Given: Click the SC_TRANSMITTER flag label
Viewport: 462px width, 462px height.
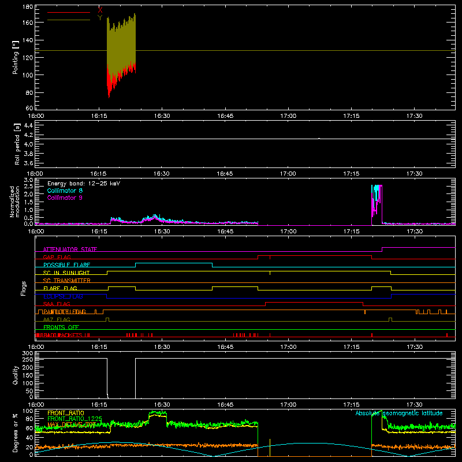Looking at the screenshot, I should (67, 280).
